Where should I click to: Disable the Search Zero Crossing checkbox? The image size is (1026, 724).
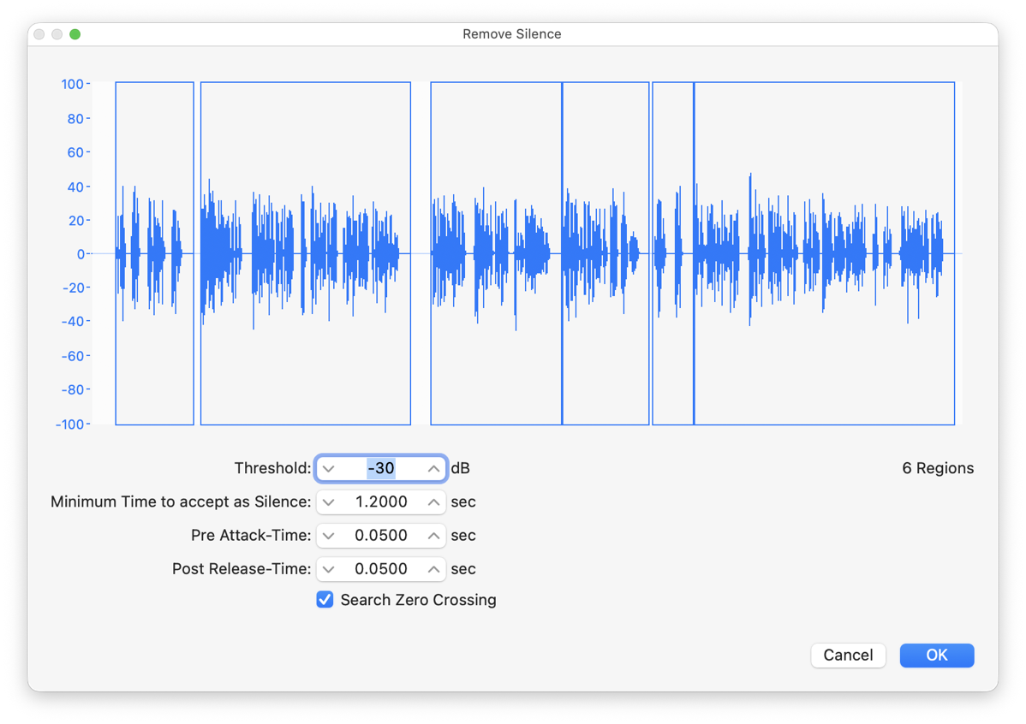click(x=325, y=600)
